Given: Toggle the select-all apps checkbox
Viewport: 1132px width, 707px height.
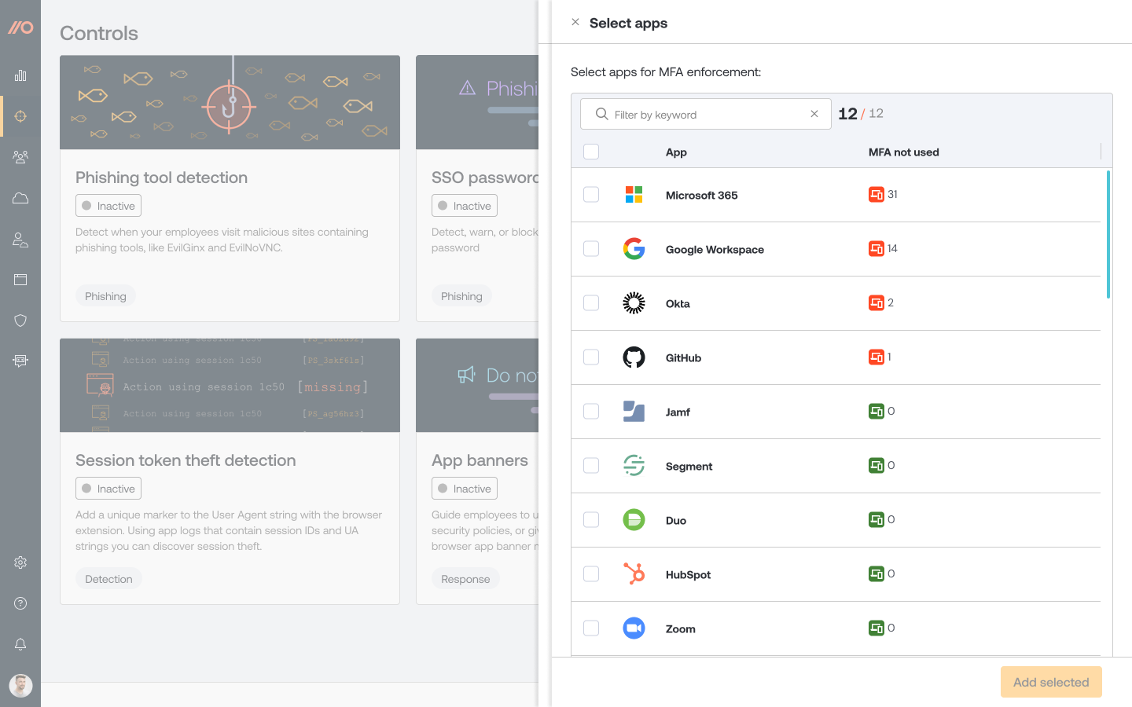Looking at the screenshot, I should coord(591,152).
